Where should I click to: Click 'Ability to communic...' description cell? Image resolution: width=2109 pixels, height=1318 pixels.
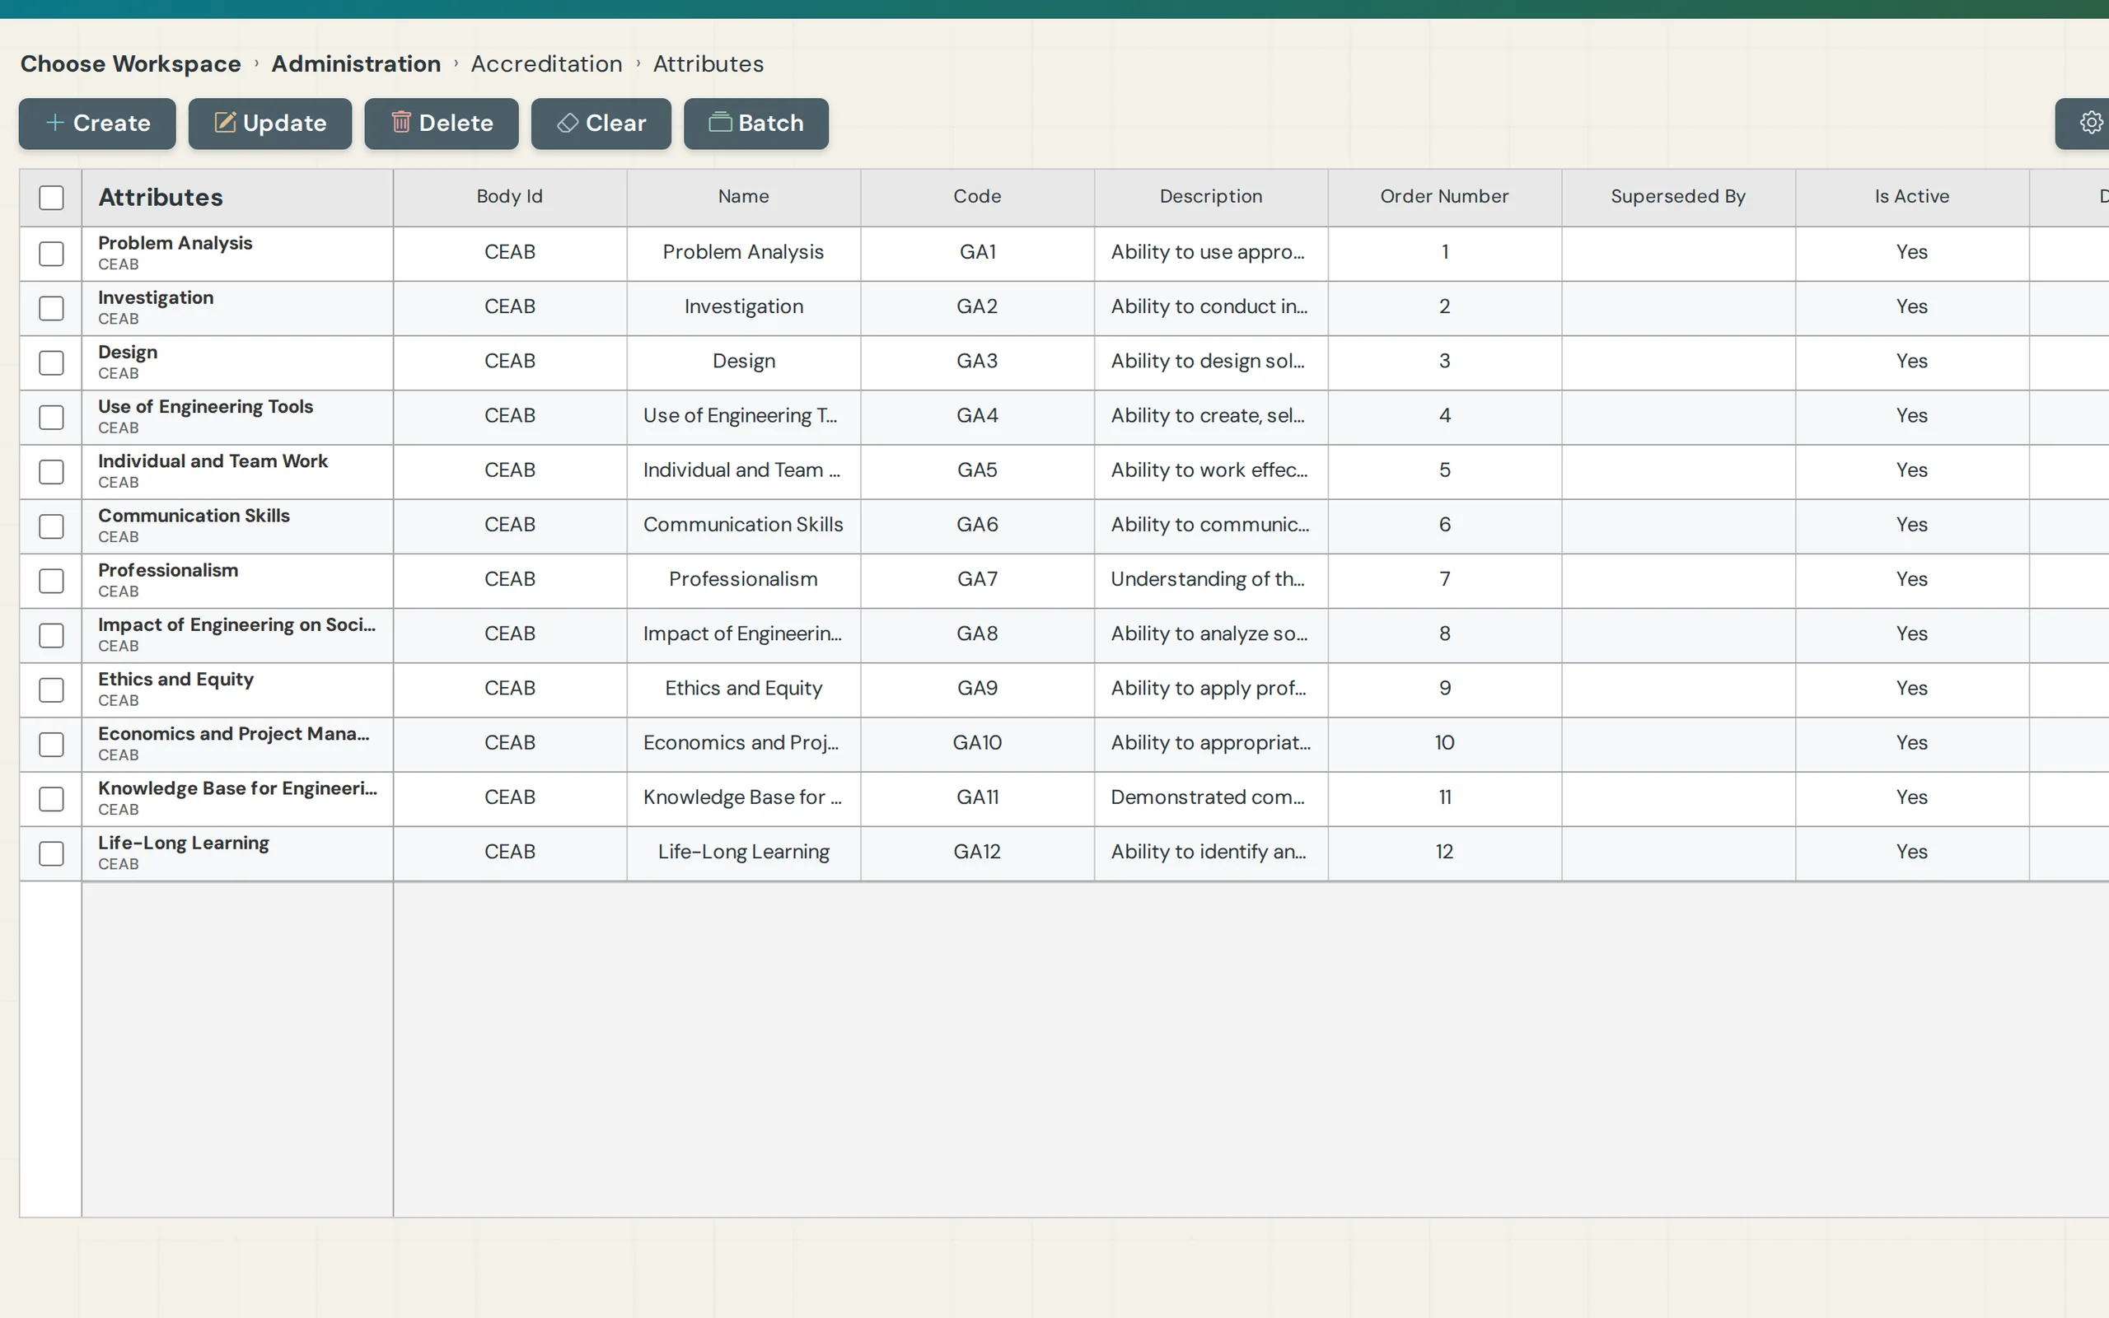pos(1210,526)
